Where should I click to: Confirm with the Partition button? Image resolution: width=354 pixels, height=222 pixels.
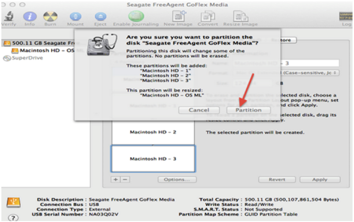[x=248, y=110]
